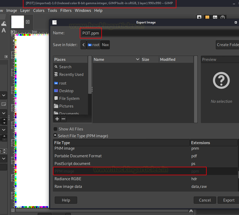Collapse the Select File Type expander
The height and width of the screenshot is (215, 239).
[55, 136]
